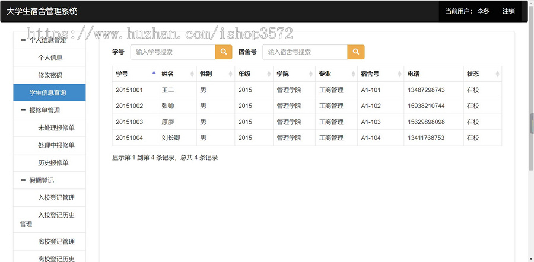The height and width of the screenshot is (262, 534).
Task: Click dormitory cell A1-101
Action: pos(380,90)
